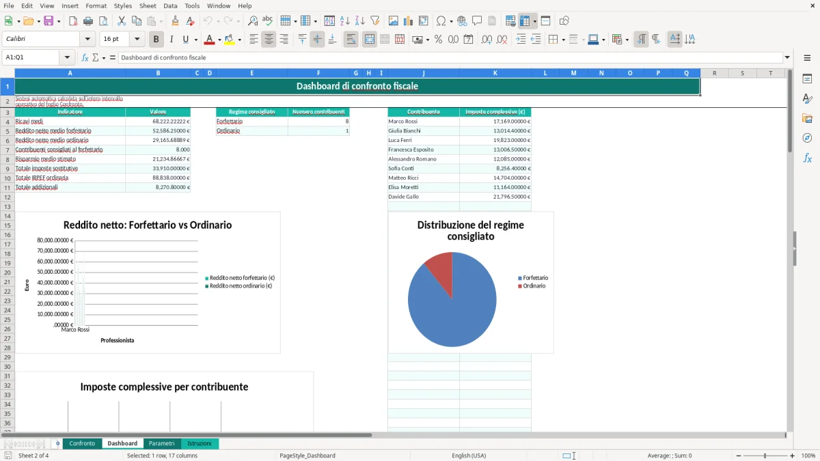820x461 pixels.
Task: Clone formatting with paintbrush icon
Action: click(176, 21)
